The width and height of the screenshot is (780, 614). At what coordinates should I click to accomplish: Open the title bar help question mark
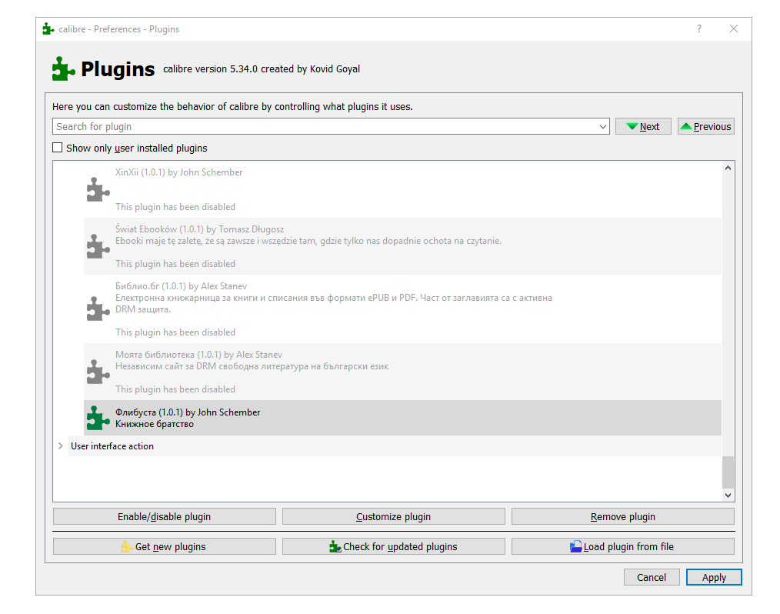coord(698,29)
